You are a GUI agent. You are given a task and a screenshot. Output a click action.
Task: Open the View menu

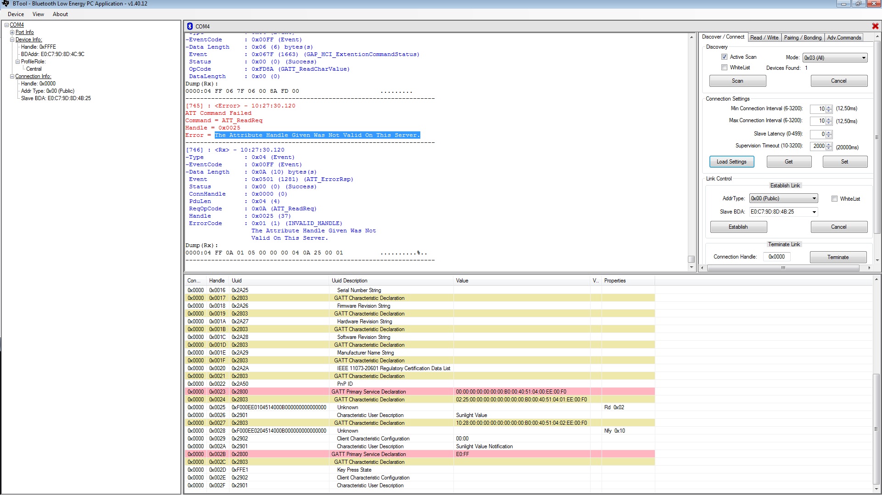(x=38, y=14)
